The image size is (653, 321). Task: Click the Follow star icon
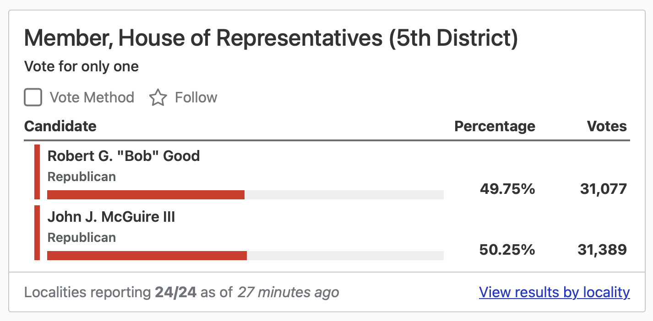click(x=158, y=98)
